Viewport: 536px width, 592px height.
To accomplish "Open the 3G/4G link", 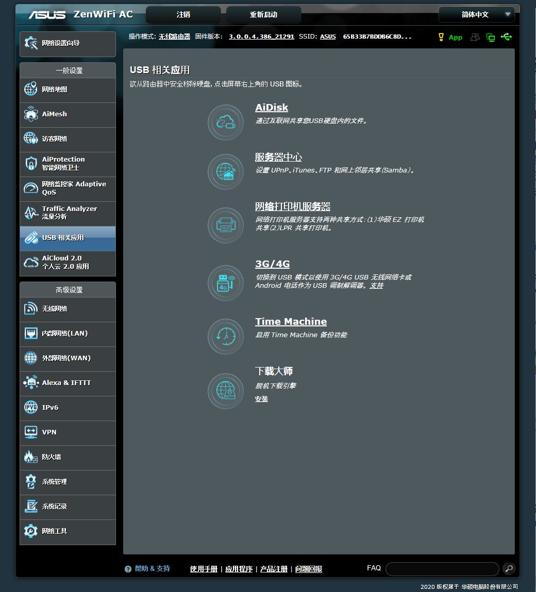I will (273, 264).
